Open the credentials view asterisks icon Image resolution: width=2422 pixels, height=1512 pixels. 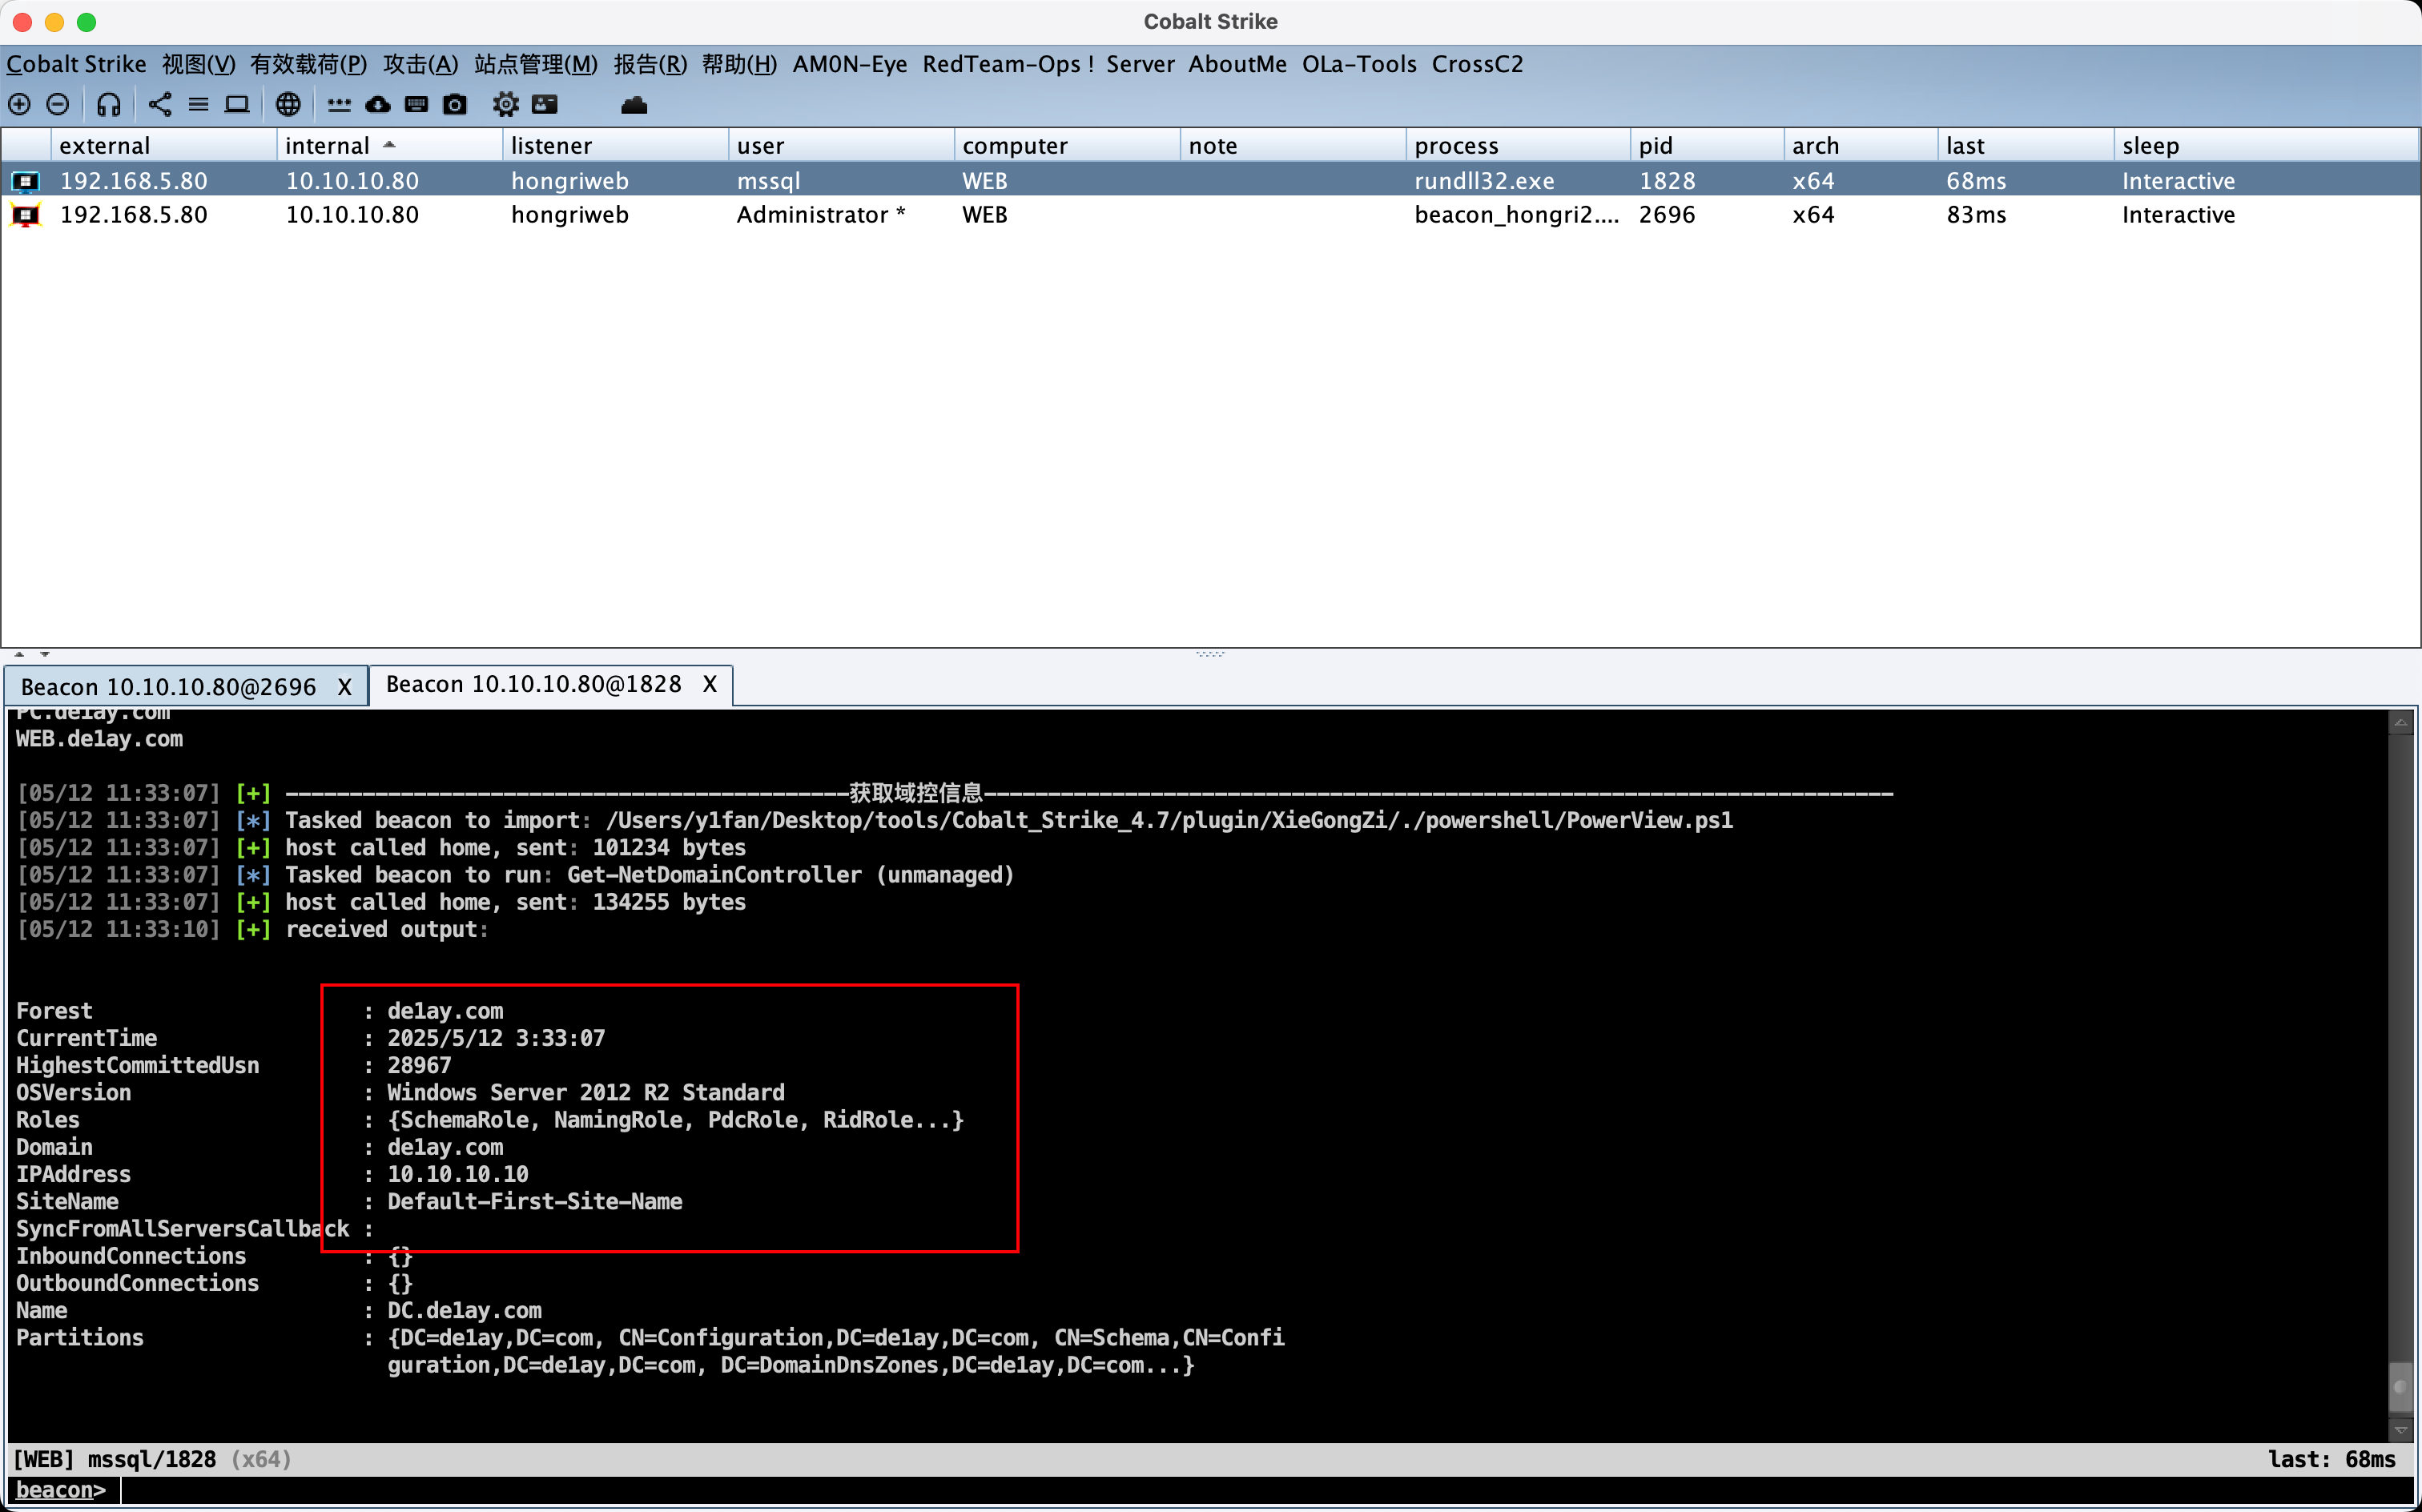(339, 104)
